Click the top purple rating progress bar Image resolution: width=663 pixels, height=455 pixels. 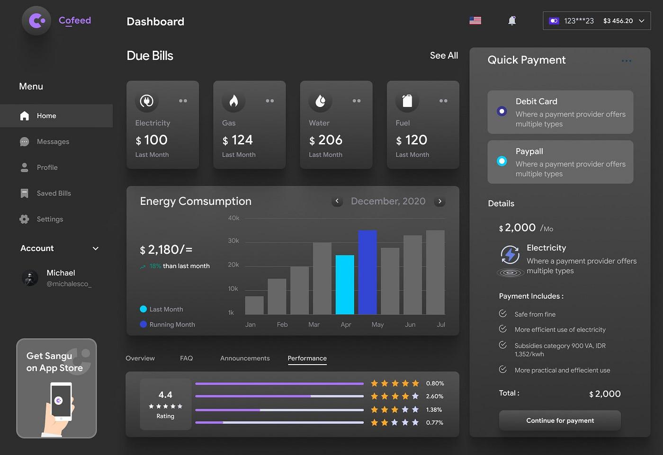(279, 384)
